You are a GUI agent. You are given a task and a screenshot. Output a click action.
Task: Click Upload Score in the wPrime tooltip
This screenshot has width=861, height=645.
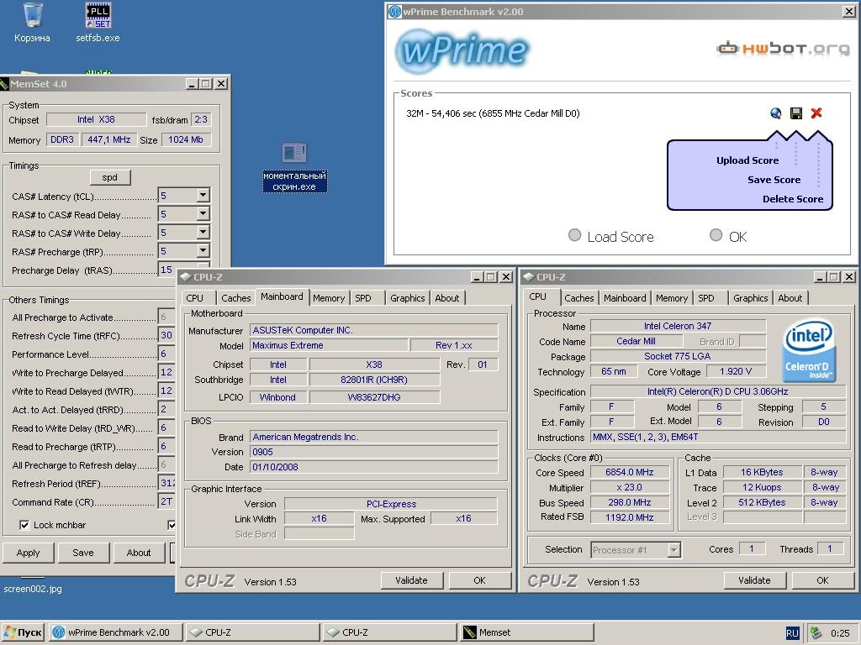point(747,160)
